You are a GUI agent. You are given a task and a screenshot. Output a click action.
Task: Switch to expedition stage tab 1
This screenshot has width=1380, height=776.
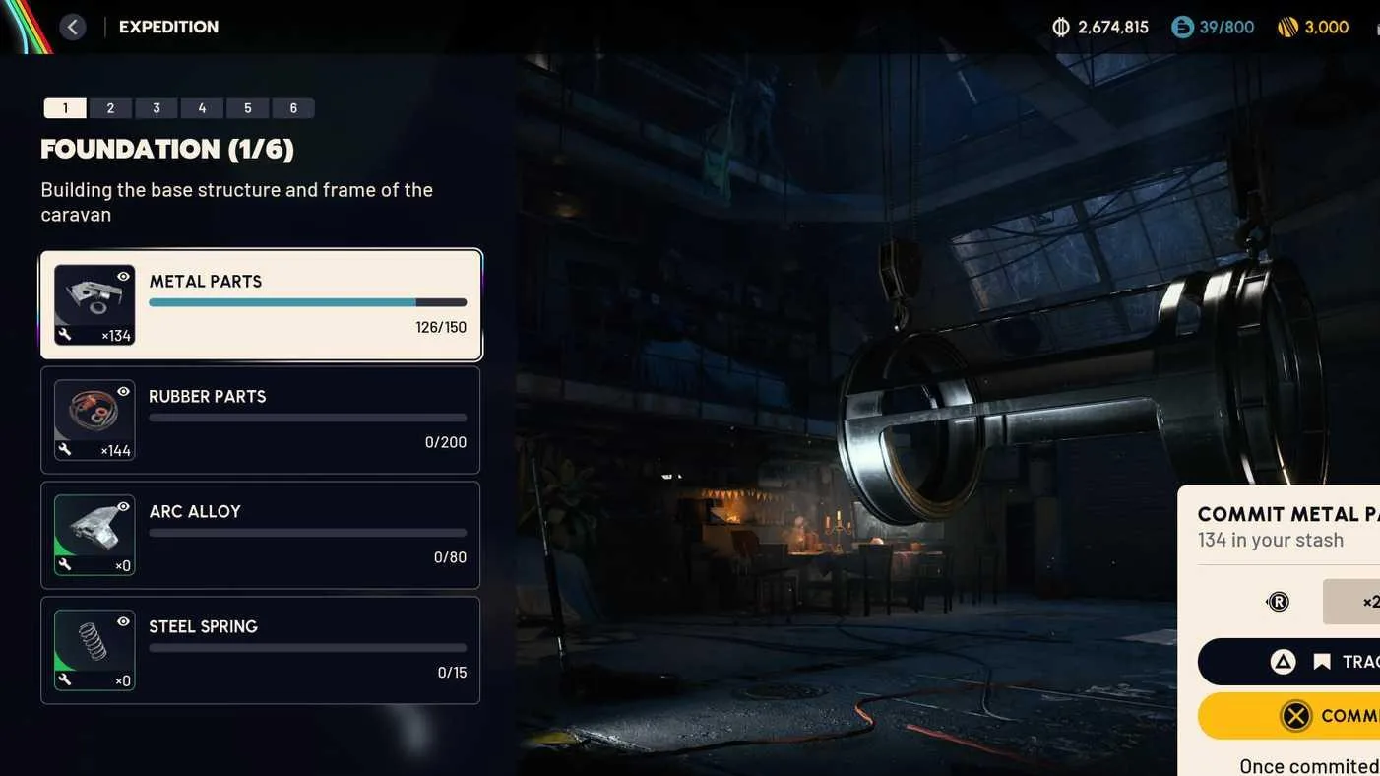click(65, 108)
